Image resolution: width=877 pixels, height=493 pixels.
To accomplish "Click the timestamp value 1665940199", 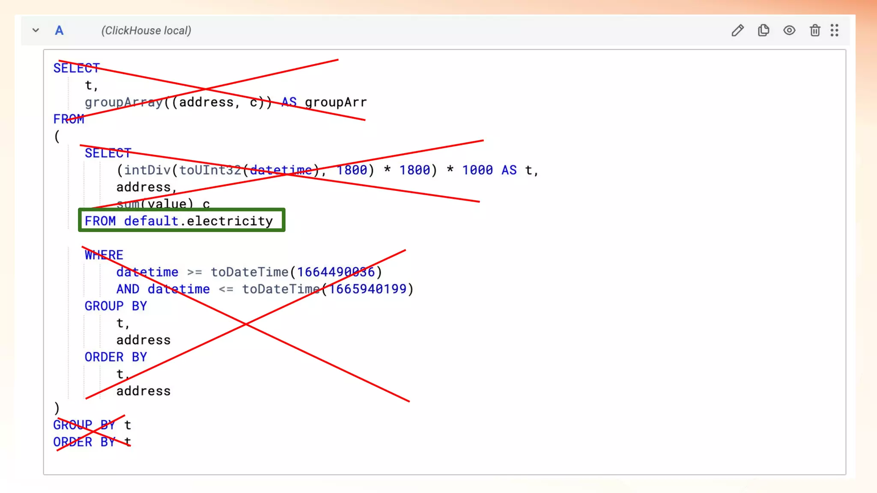I will (367, 289).
